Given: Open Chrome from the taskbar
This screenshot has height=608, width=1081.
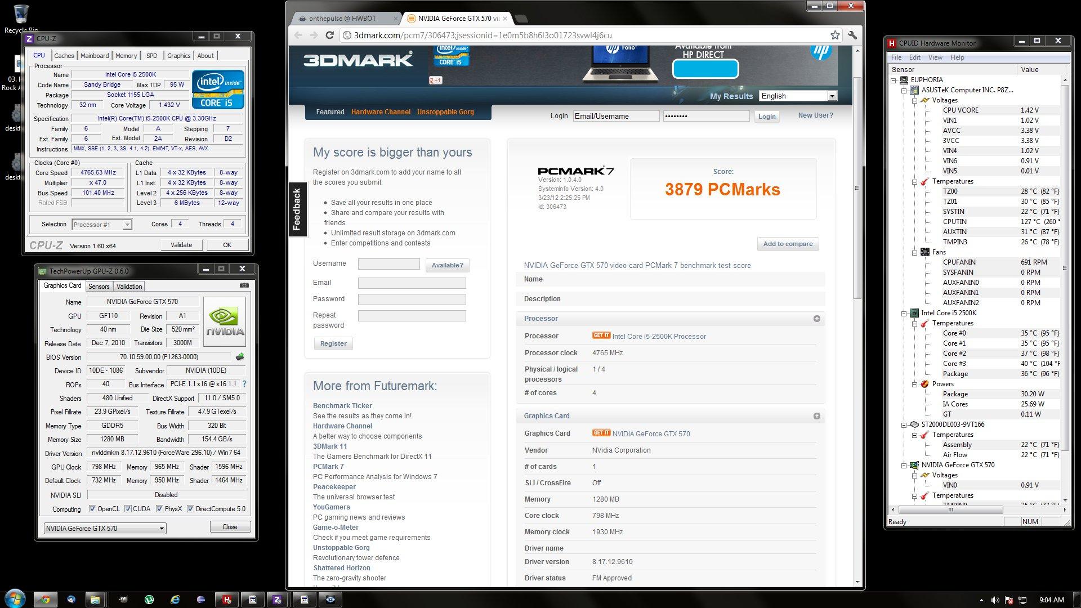Looking at the screenshot, I should pos(46,600).
